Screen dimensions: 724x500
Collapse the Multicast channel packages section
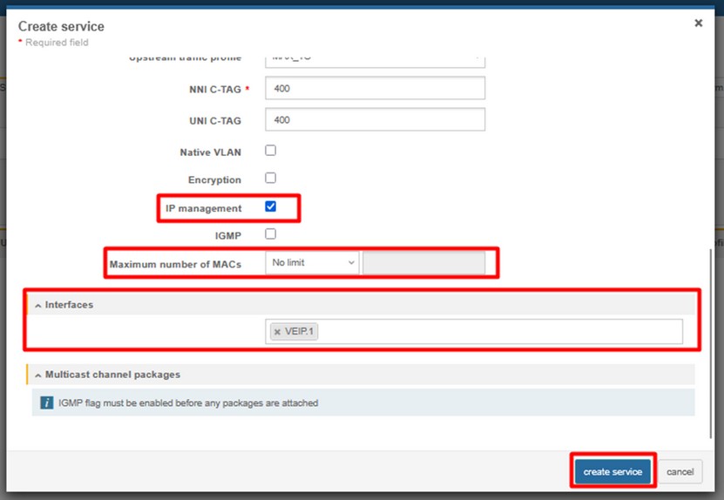click(38, 375)
